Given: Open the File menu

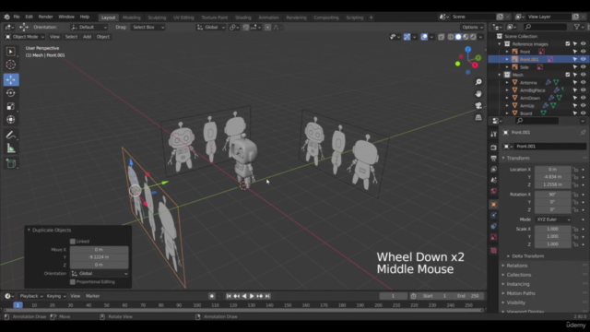Looking at the screenshot, I should coord(17,17).
